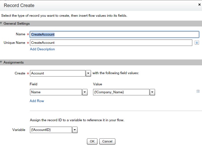Open the Create object dropdown arrow

point(88,73)
